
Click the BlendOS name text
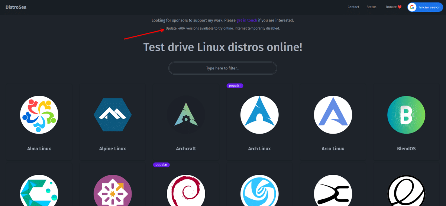click(406, 148)
